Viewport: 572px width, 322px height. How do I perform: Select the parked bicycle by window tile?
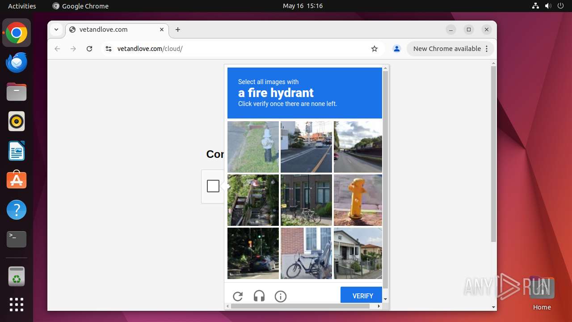tap(306, 253)
